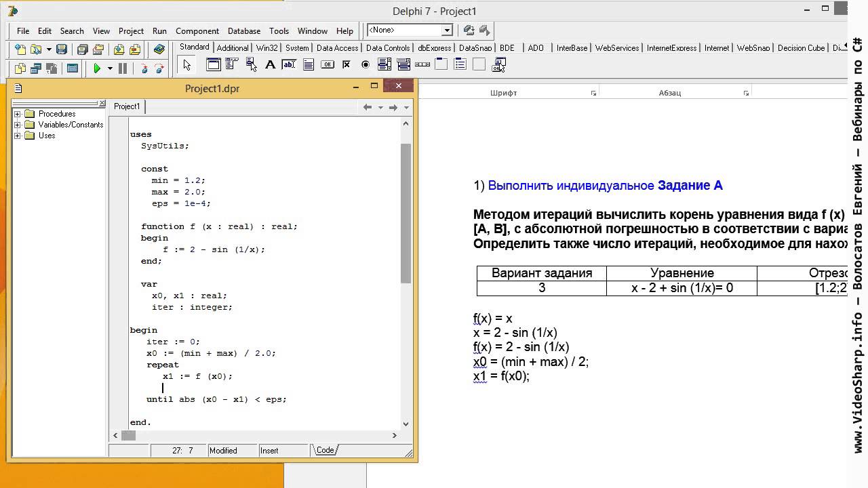Image resolution: width=868 pixels, height=488 pixels.
Task: Select the ActionList component icon
Action: tap(500, 65)
